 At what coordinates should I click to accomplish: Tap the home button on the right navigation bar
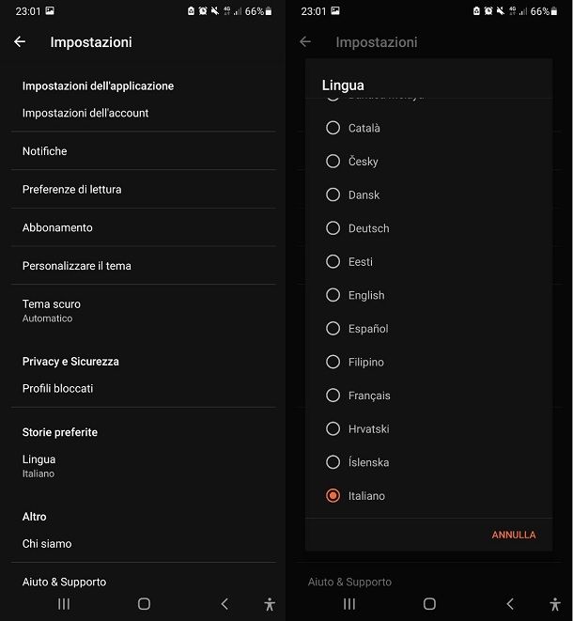pos(429,604)
